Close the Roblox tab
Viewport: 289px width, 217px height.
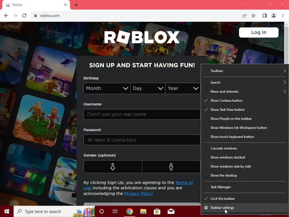pyautogui.click(x=65, y=5)
